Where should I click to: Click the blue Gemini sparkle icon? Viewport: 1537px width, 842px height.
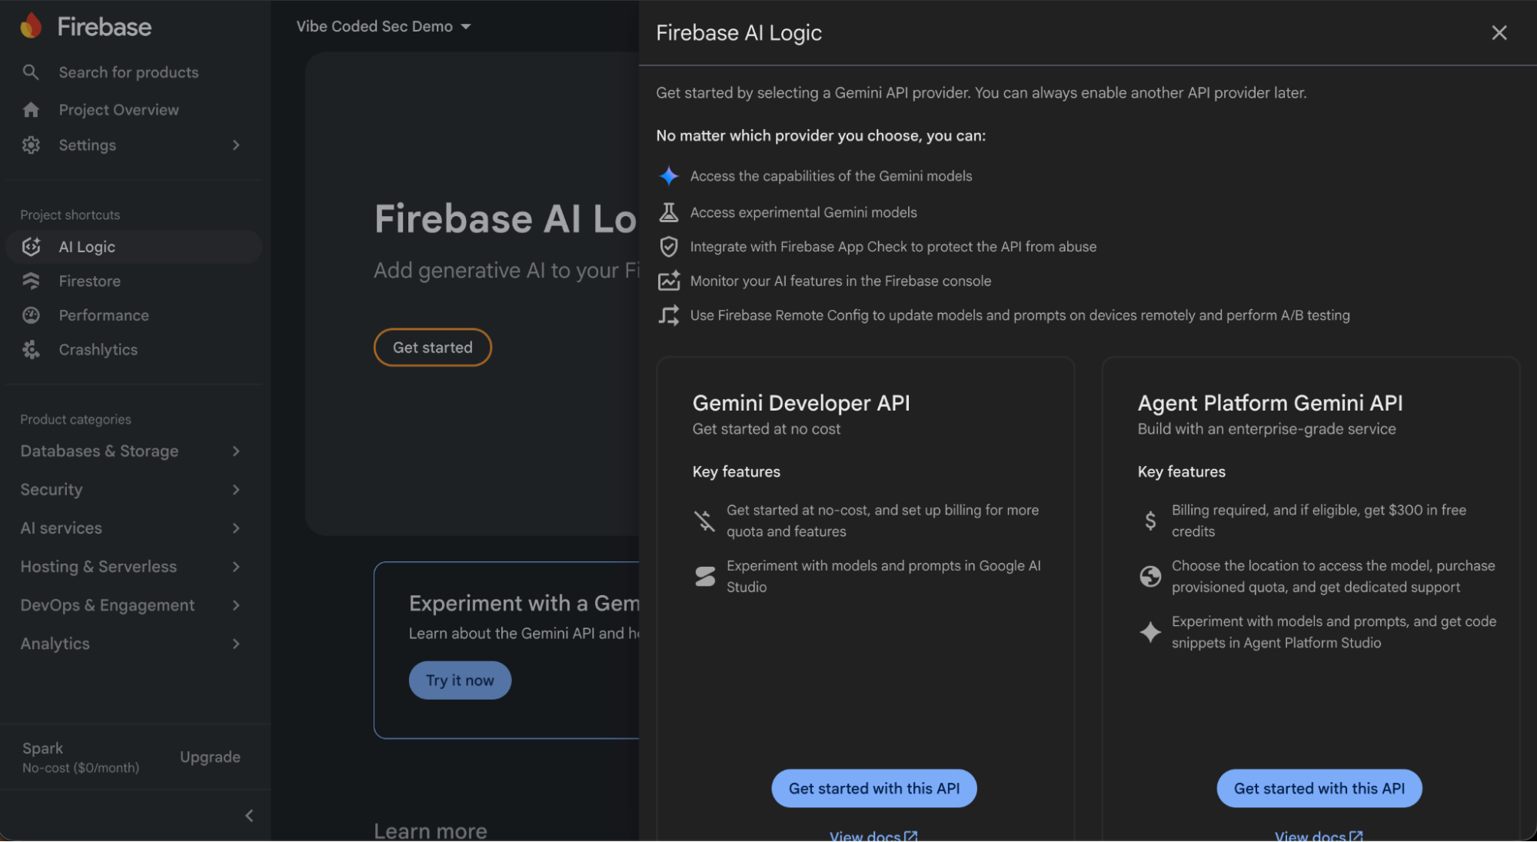point(669,176)
